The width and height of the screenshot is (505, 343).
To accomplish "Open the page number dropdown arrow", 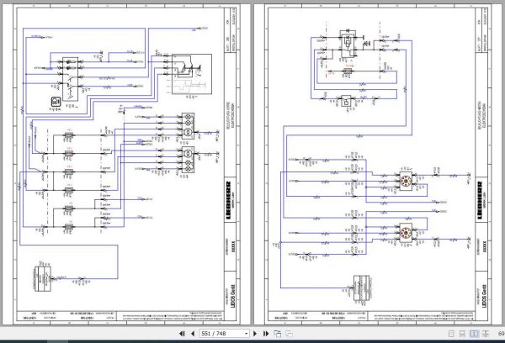I will [246, 334].
